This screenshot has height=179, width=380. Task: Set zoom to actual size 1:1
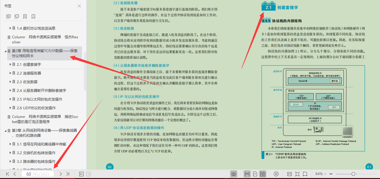[x=289, y=174]
